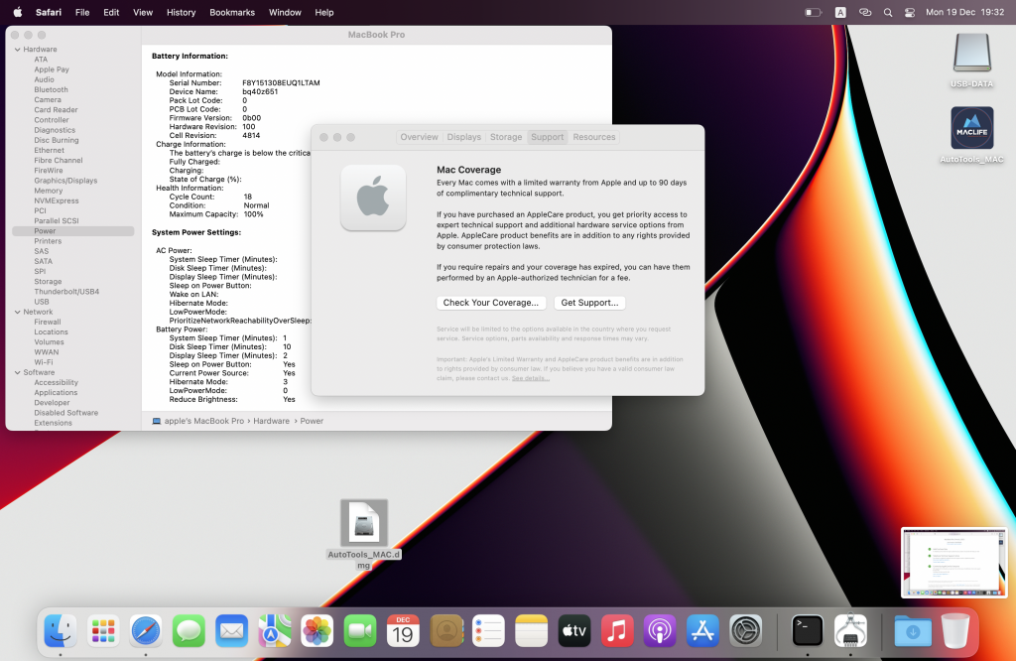This screenshot has height=661, width=1016.
Task: Open Apple TV app in the Dock
Action: tap(574, 630)
